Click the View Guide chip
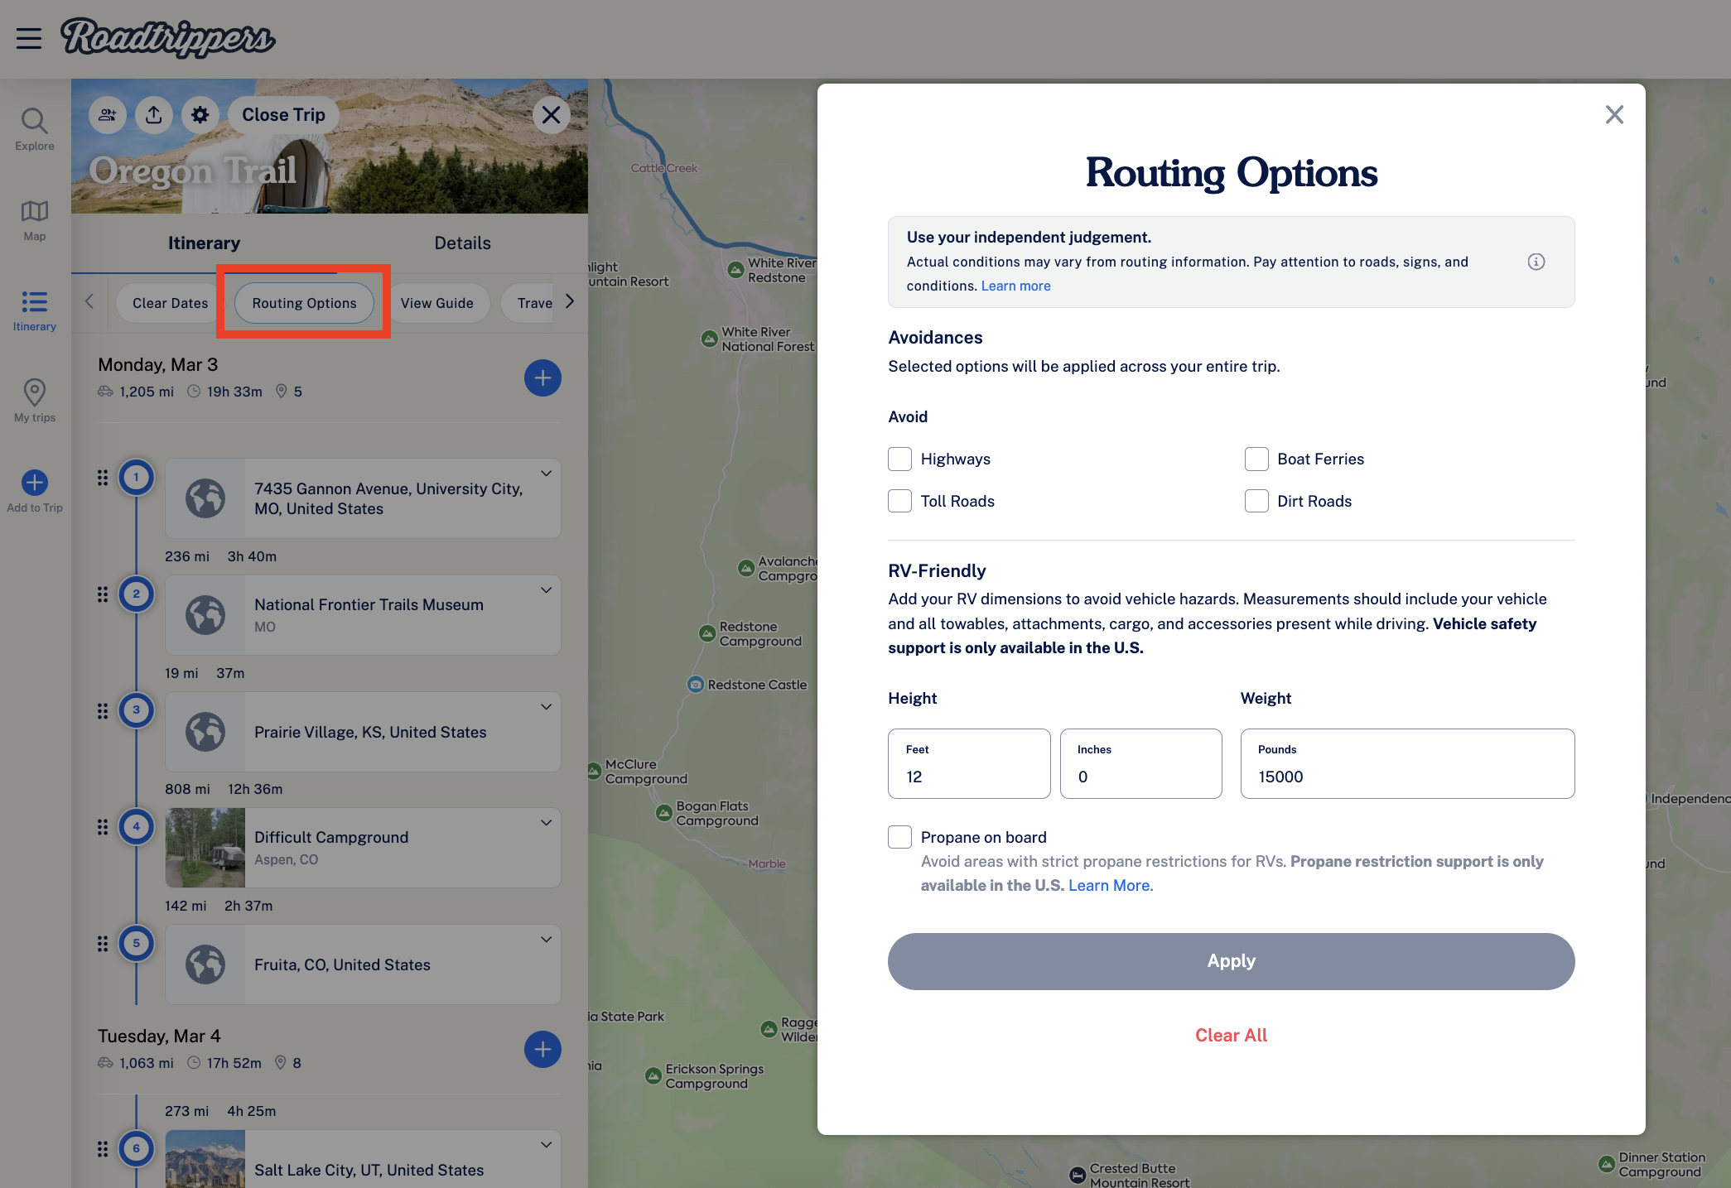 436,303
